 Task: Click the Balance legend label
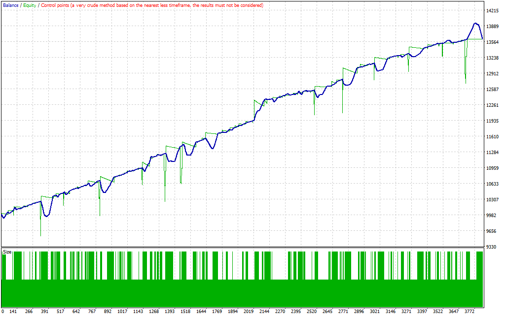point(10,5)
